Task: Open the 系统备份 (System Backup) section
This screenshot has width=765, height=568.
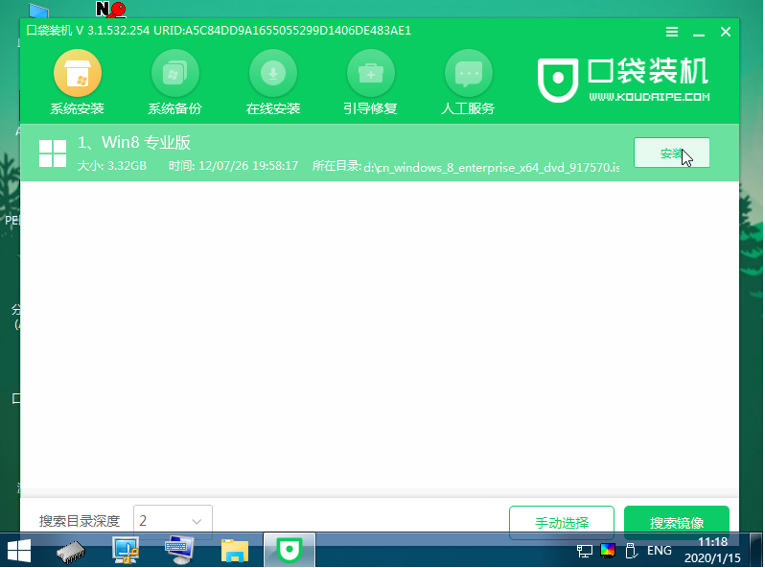Action: pos(174,83)
